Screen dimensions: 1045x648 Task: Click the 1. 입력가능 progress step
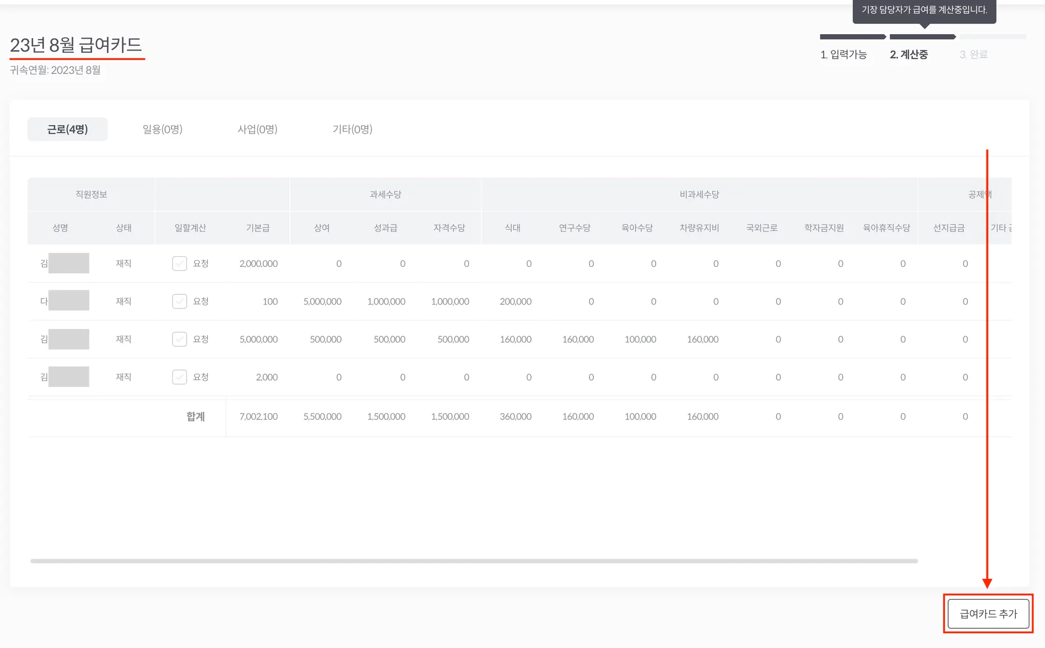point(843,54)
